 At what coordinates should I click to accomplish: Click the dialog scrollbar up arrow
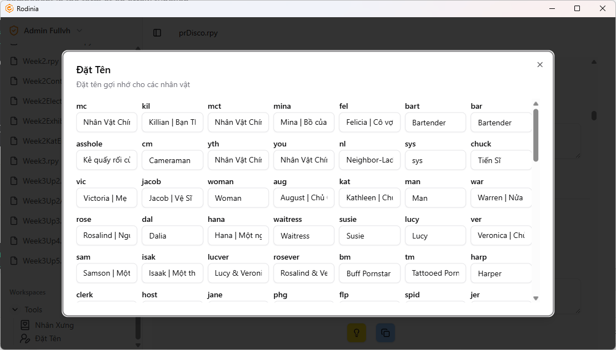point(536,104)
